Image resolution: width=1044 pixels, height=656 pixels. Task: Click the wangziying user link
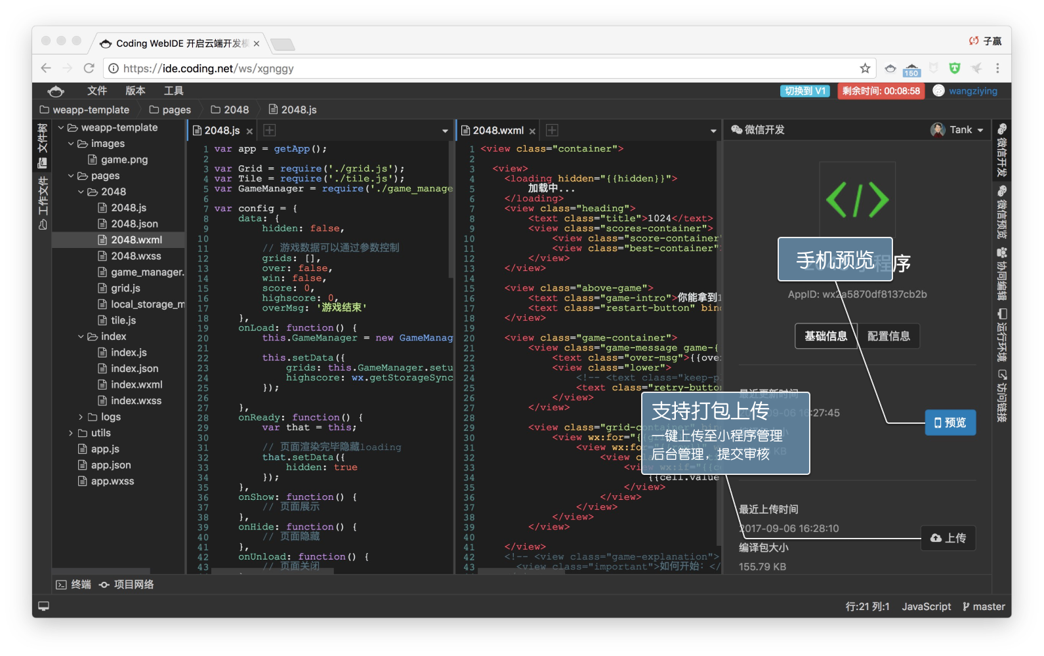(972, 91)
